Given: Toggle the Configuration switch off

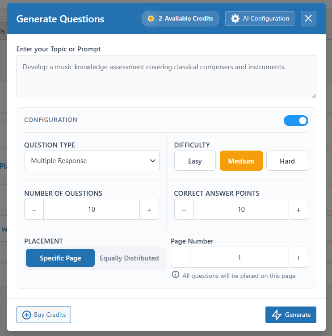Looking at the screenshot, I should pyautogui.click(x=296, y=121).
